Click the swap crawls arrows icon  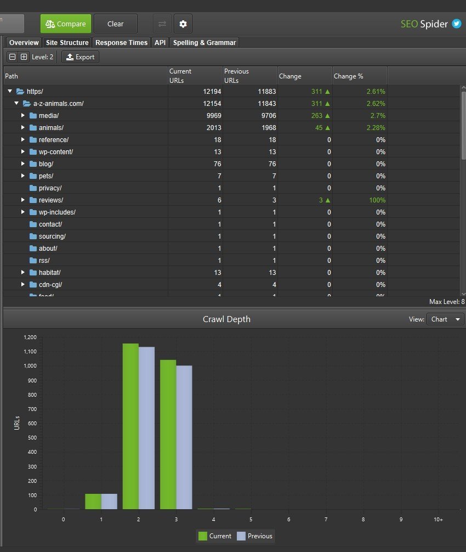pyautogui.click(x=162, y=24)
